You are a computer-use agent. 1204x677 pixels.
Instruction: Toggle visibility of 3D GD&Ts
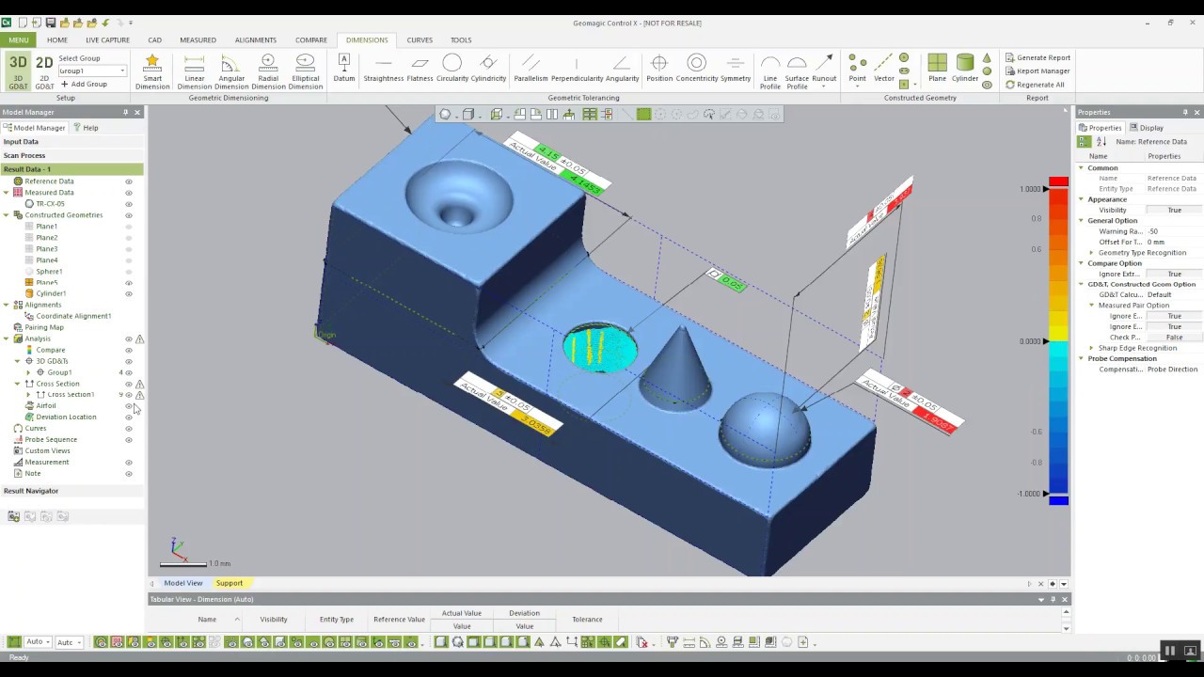pyautogui.click(x=129, y=361)
